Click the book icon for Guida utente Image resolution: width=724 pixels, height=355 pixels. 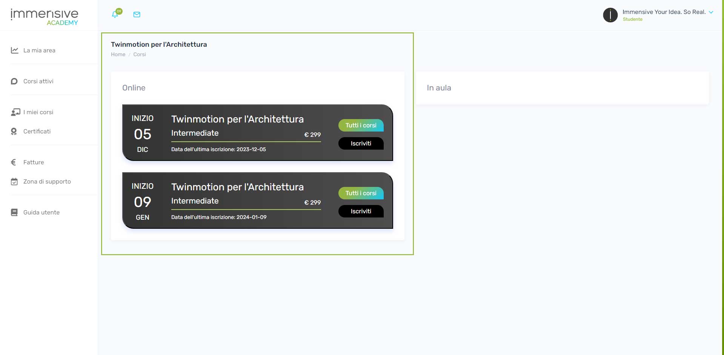14,212
